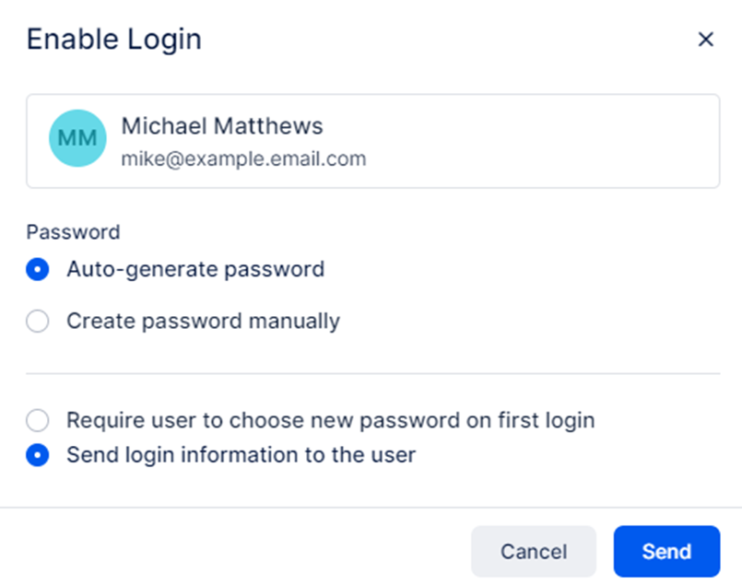Screen dimensions: 742x586
Task: Close the Enable Login dialog
Action: [x=706, y=39]
